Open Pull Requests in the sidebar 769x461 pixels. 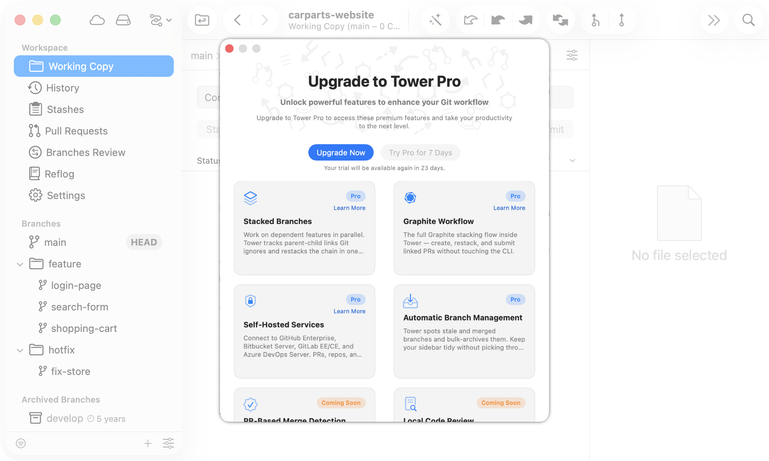[94, 131]
